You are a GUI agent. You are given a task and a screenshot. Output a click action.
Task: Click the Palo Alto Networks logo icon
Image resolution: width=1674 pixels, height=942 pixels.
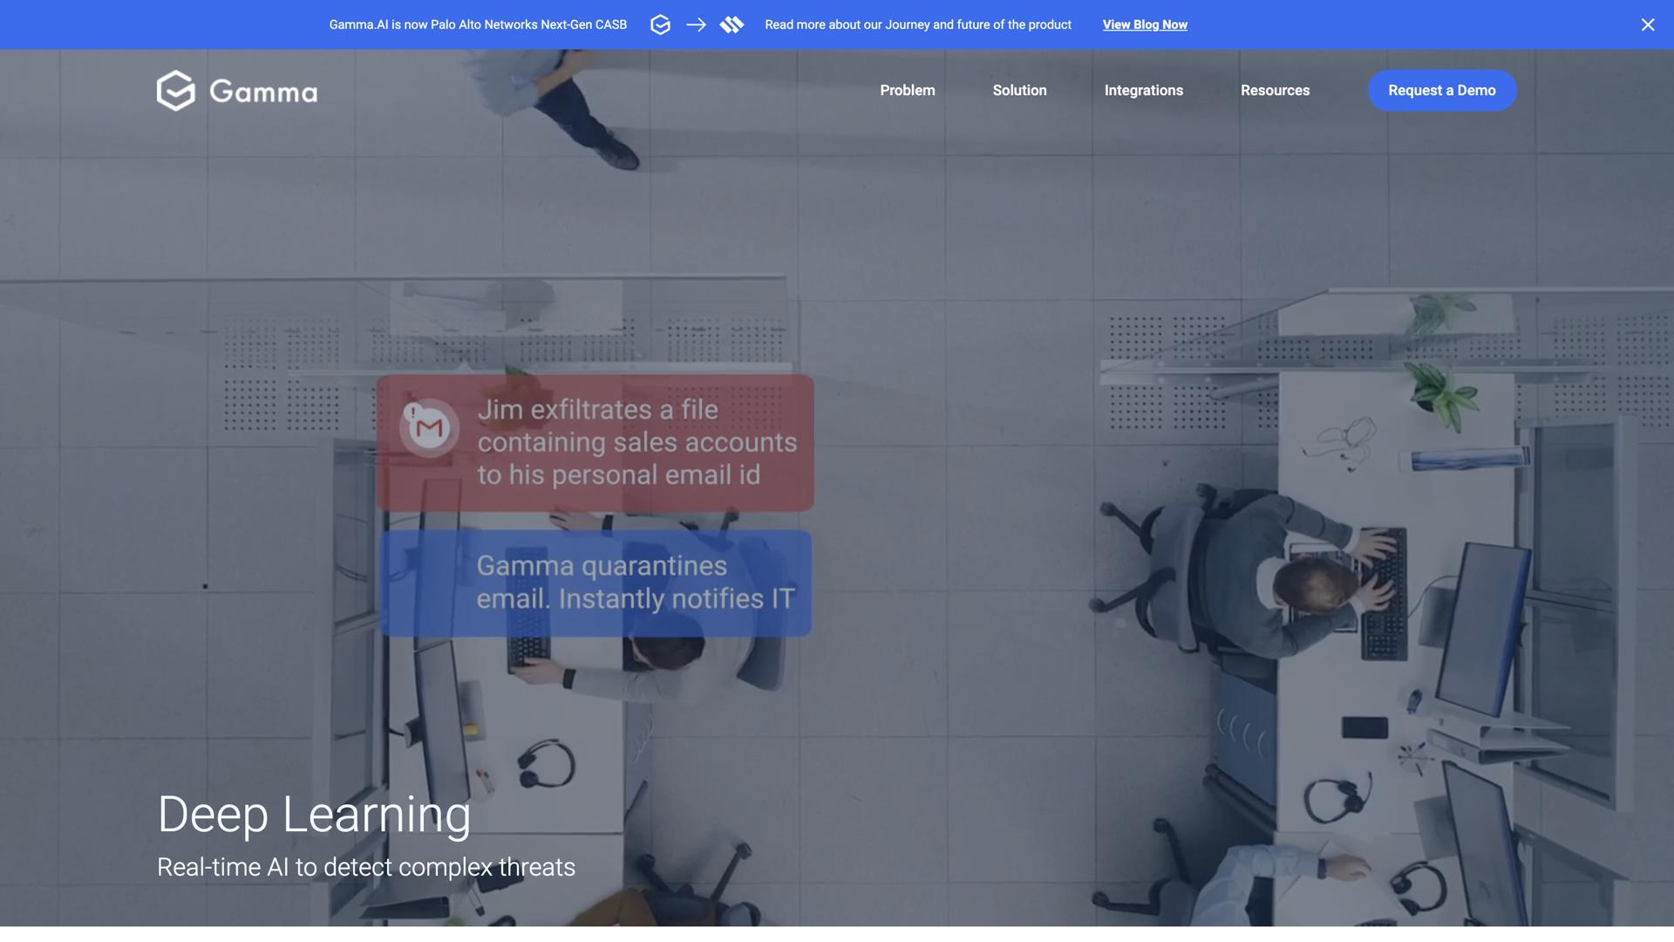point(732,24)
